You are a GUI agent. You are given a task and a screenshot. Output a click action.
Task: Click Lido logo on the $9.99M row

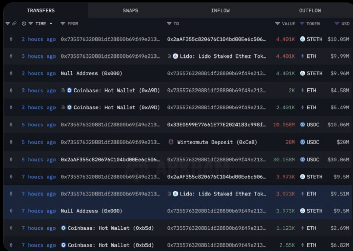[x=175, y=56]
